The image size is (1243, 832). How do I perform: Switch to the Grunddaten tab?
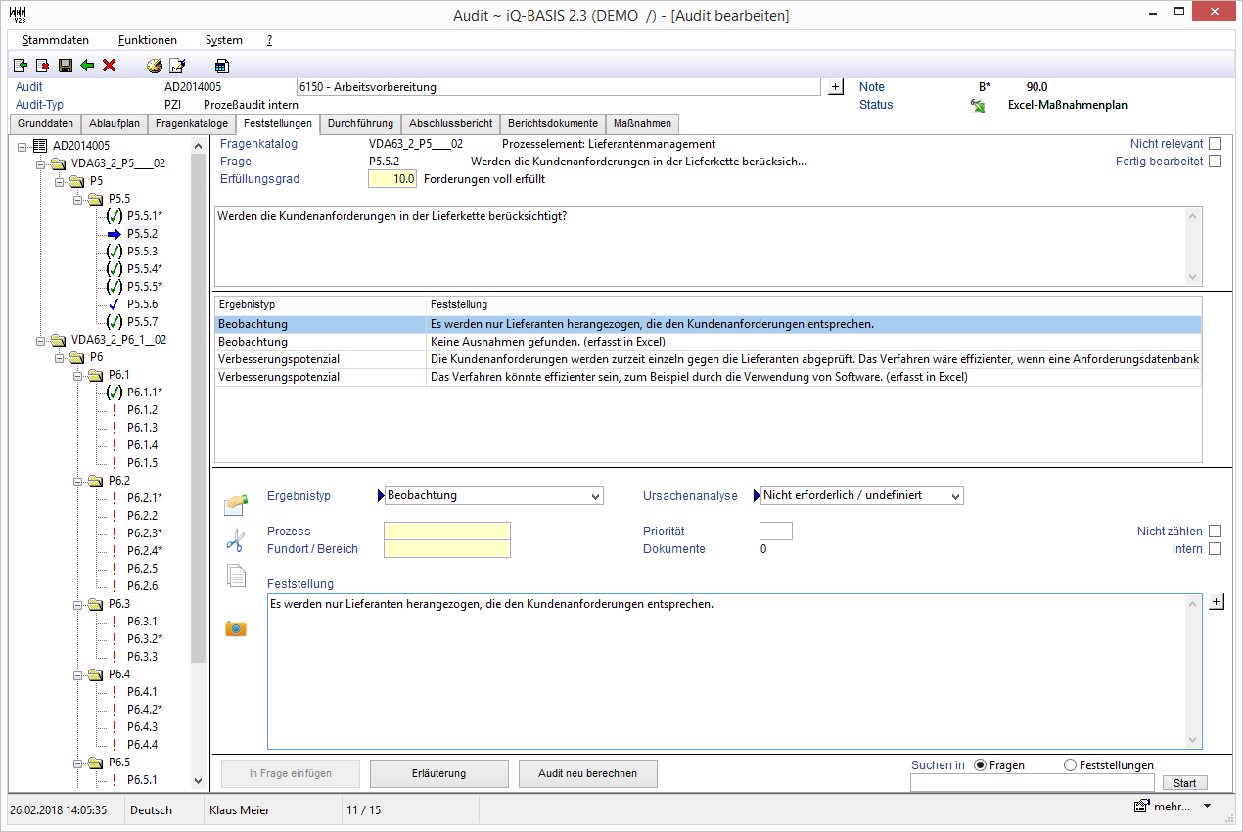pyautogui.click(x=45, y=123)
